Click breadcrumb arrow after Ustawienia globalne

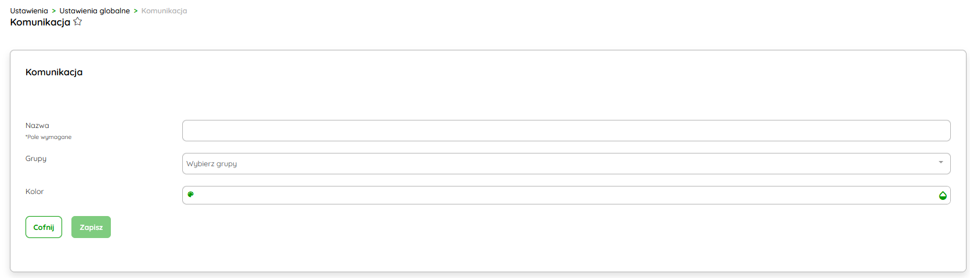point(136,11)
